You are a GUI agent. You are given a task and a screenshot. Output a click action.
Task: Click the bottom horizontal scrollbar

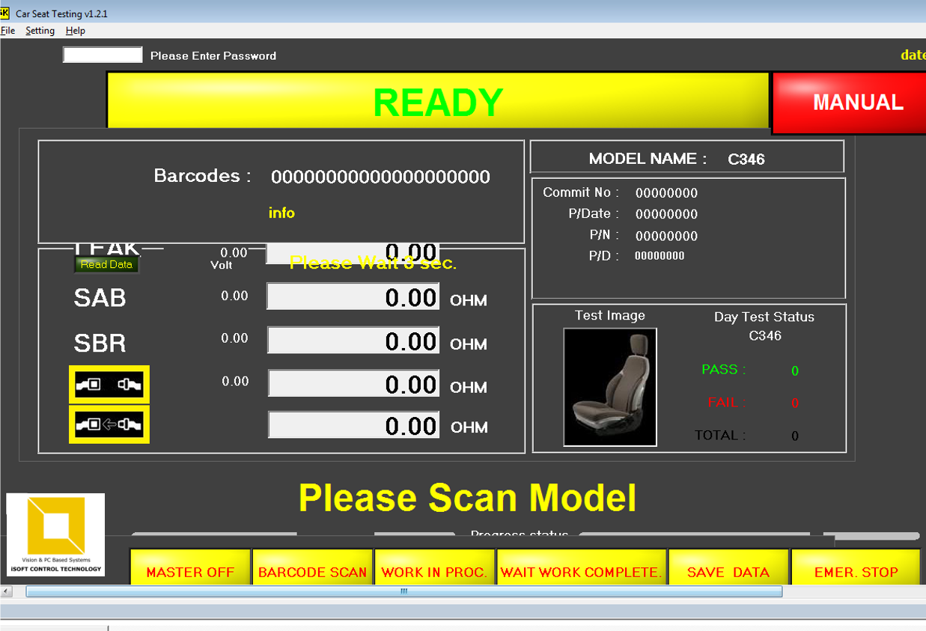[x=403, y=591]
